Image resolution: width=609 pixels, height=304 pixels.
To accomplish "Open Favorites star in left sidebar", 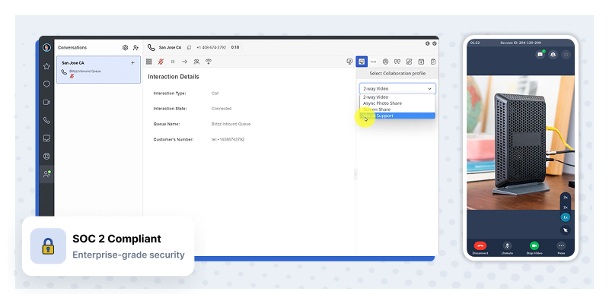I will pyautogui.click(x=46, y=66).
